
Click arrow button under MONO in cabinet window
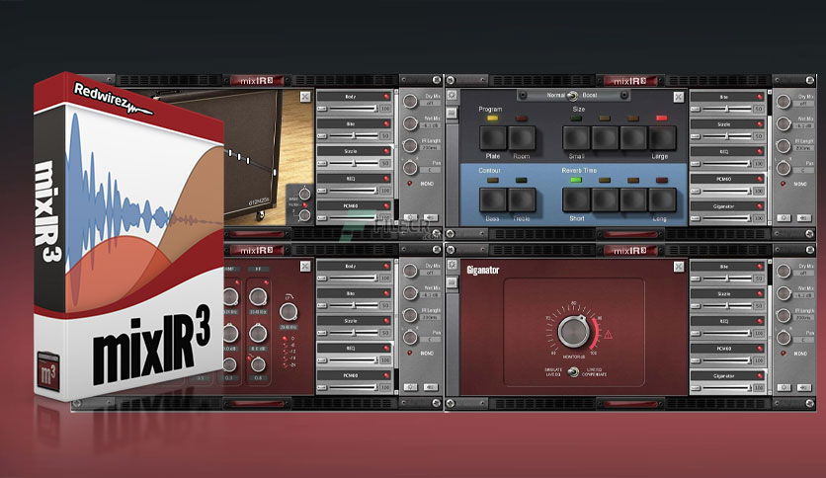[431, 217]
